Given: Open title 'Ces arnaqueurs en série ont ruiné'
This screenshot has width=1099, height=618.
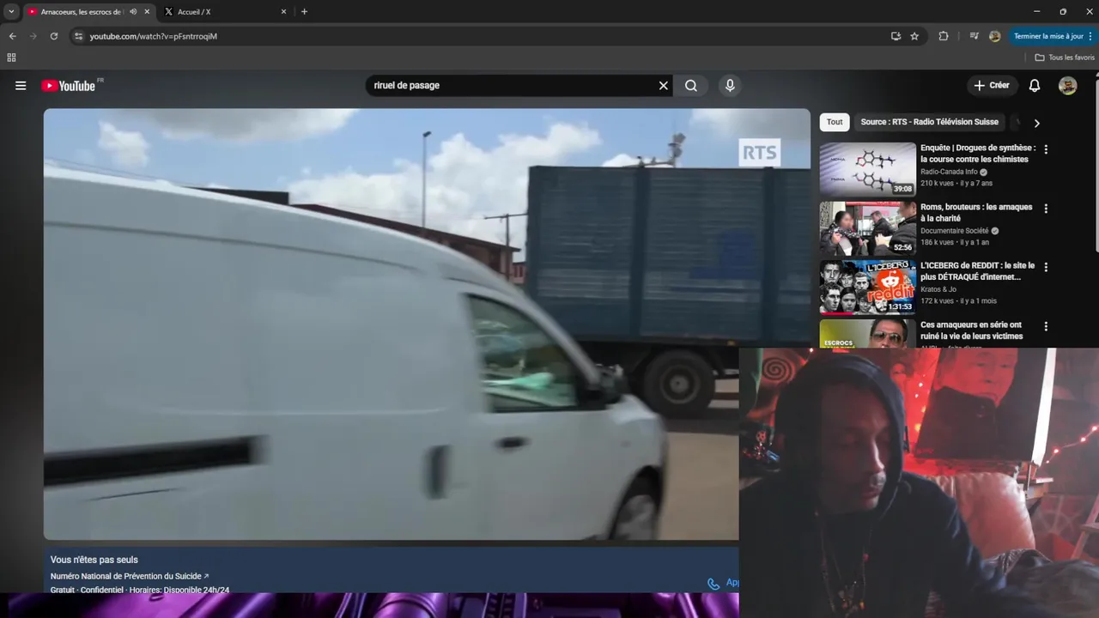Looking at the screenshot, I should coord(972,330).
